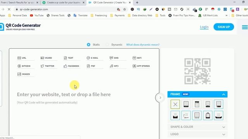The image size is (248, 139).
Task: Choose the fourth frame in the first row
Action: click(208, 104)
